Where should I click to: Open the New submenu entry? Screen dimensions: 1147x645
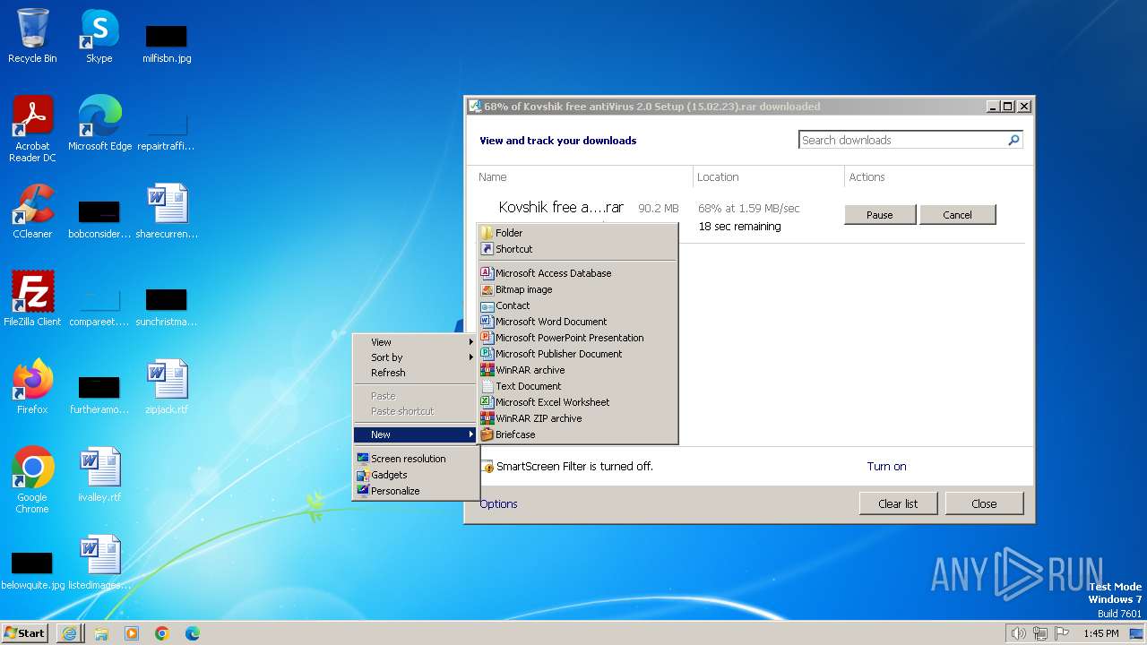pos(416,434)
